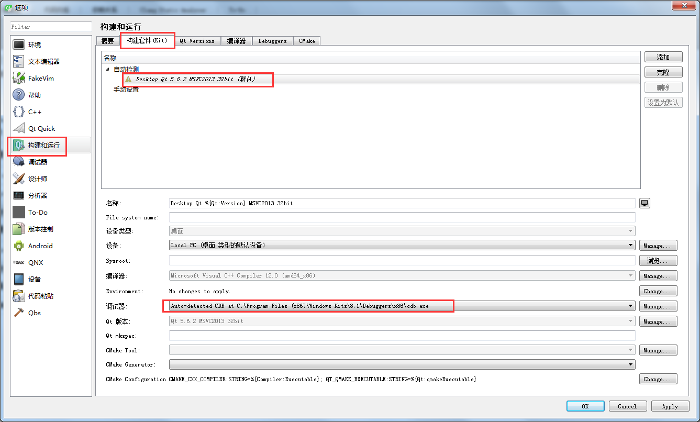Select the kit name variables icon
This screenshot has width=700, height=422.
pos(645,203)
